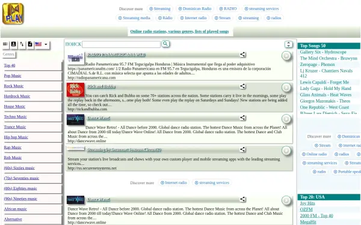361x225 pixels.
Task: Open OZFM in Top 20: USA
Action: click(x=306, y=209)
